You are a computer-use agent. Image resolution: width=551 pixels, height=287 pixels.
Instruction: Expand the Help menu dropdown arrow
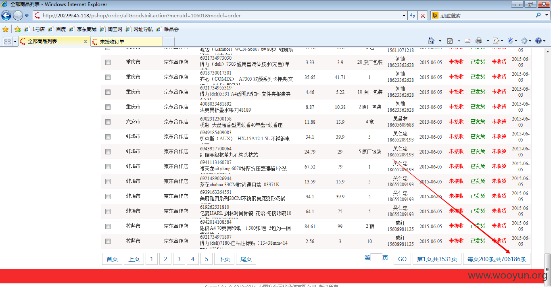click(x=545, y=41)
